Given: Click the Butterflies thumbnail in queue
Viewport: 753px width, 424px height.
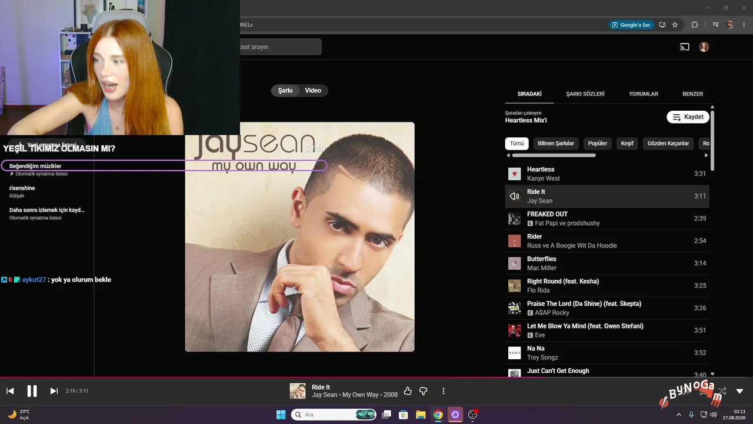Looking at the screenshot, I should (515, 263).
